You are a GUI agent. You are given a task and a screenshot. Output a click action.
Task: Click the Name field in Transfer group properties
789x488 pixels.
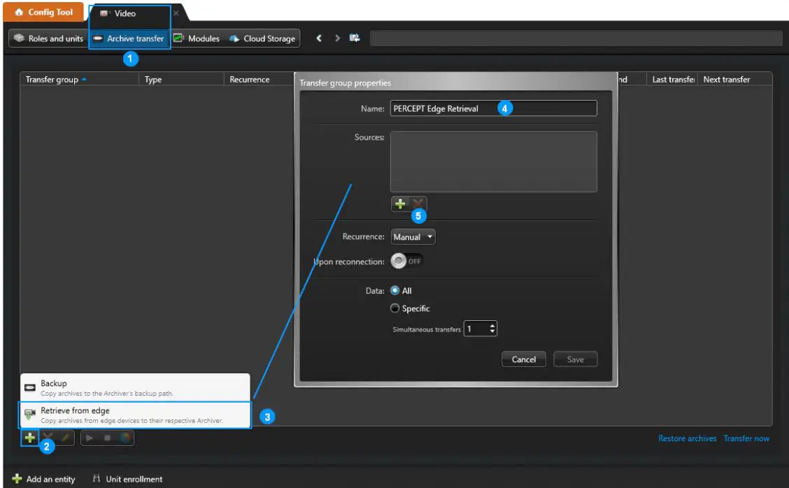[494, 108]
